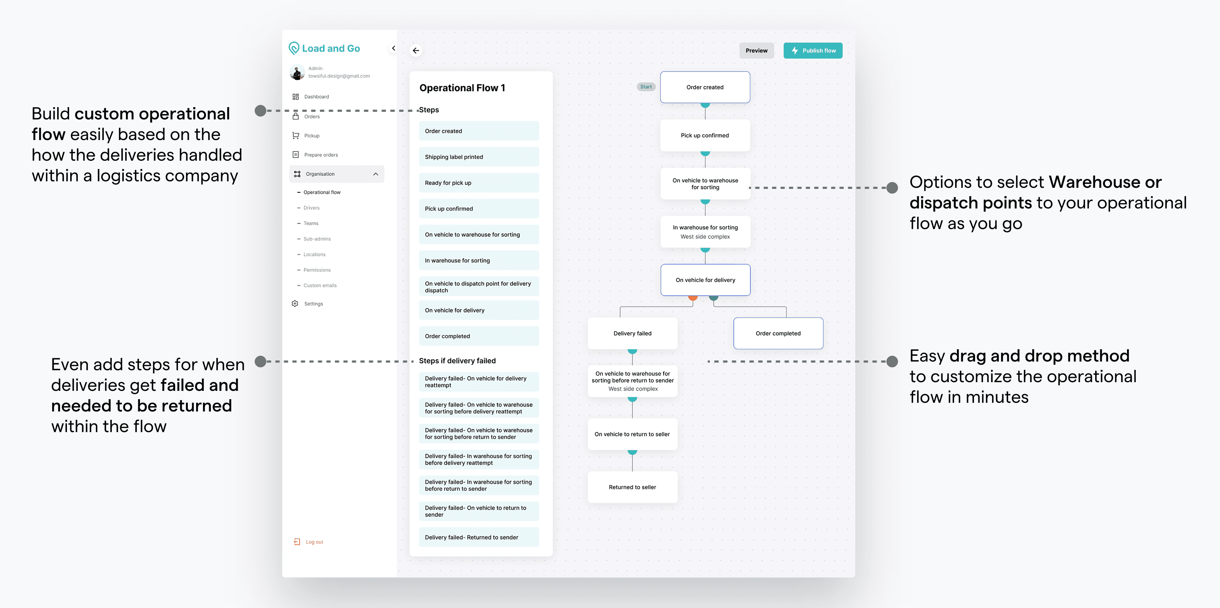Click the Preview button
Image resolution: width=1220 pixels, height=608 pixels.
click(x=756, y=51)
